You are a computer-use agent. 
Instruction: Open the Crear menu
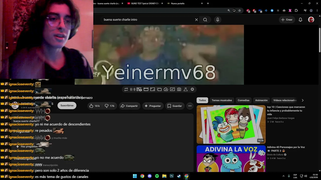click(x=287, y=19)
